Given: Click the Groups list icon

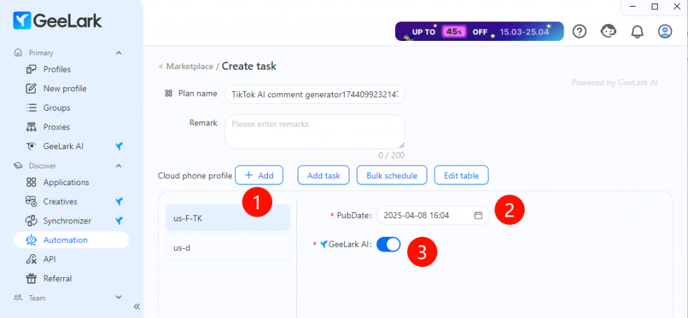Looking at the screenshot, I should pyautogui.click(x=31, y=108).
